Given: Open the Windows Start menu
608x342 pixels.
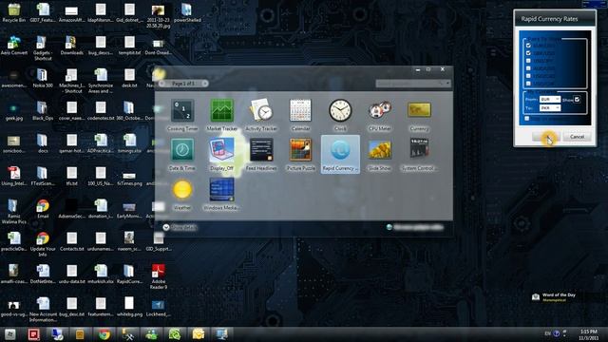Looking at the screenshot, I should pos(10,333).
